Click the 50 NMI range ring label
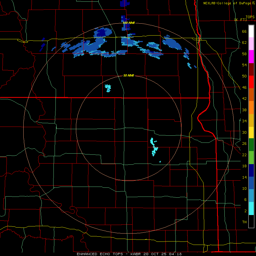 click(129, 75)
